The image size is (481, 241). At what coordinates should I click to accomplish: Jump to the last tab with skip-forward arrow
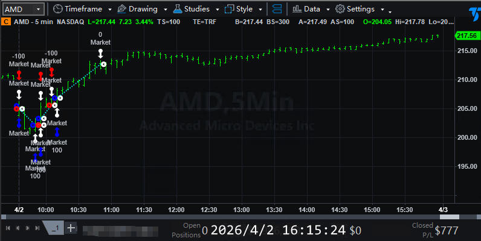pyautogui.click(x=36, y=228)
